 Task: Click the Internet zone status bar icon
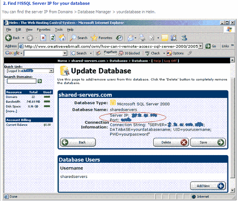click(x=193, y=197)
